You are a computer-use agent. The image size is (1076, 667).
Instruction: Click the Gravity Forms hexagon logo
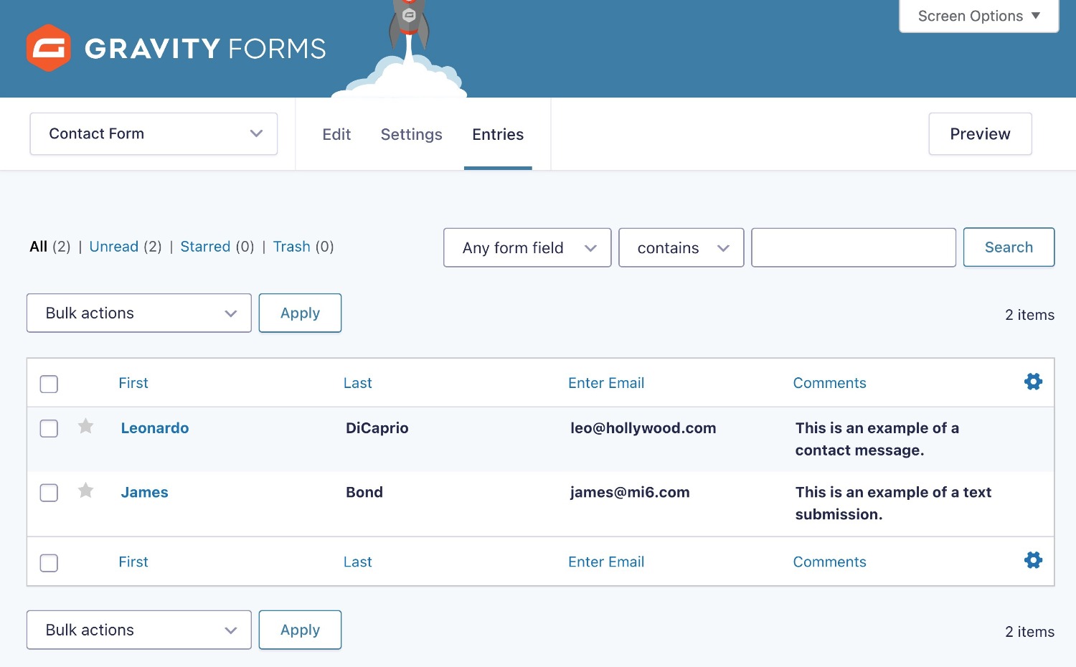(49, 48)
